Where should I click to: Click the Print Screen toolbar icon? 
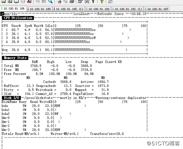59,1
